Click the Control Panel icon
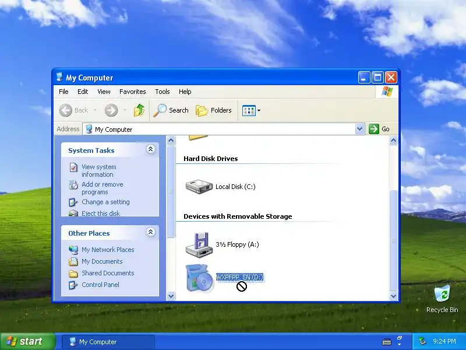This screenshot has width=466, height=350. (73, 285)
